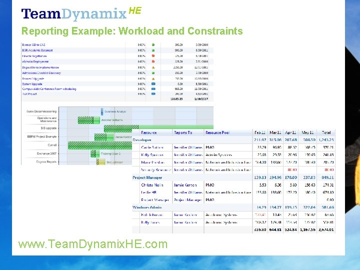Click the May 11 column header
This screenshot has height=270, width=360.
click(x=307, y=132)
